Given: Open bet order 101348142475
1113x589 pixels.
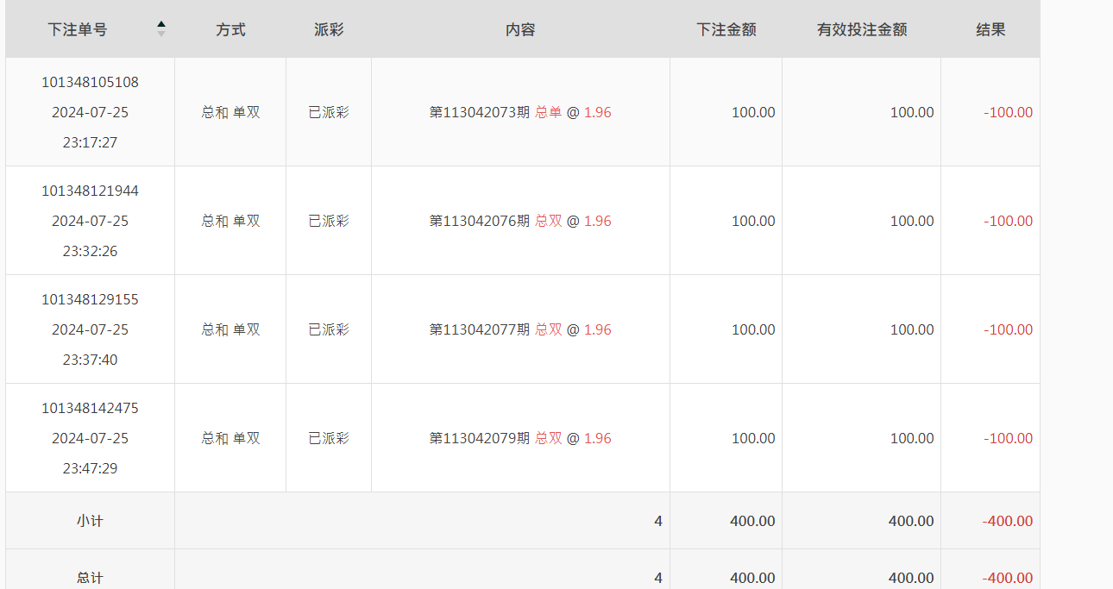Looking at the screenshot, I should [90, 409].
